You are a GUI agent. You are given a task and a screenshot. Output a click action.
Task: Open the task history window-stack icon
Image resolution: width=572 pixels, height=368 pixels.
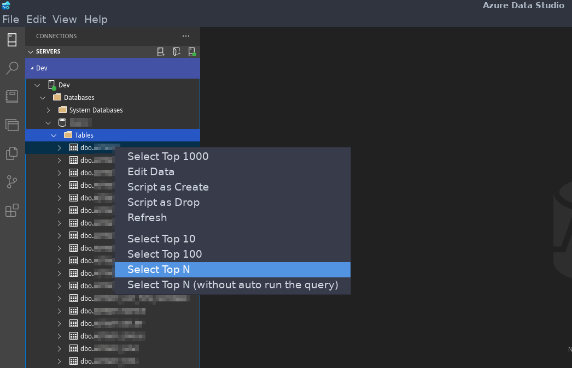12,125
